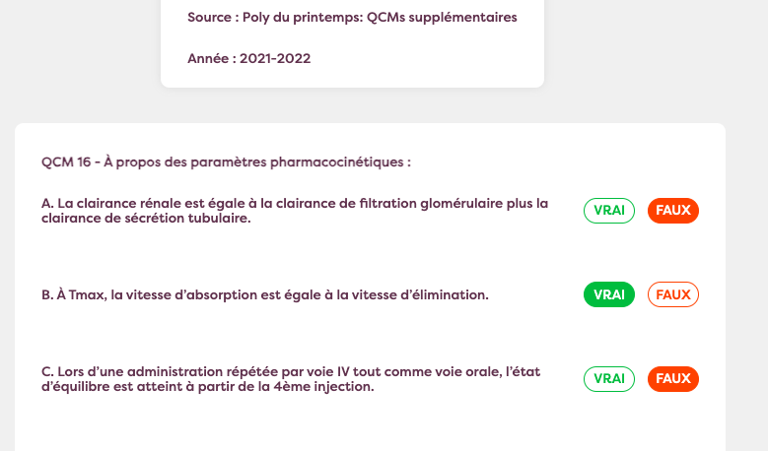The width and height of the screenshot is (768, 451).
Task: Select VRAI for statement B about Tmax
Action: (x=609, y=294)
